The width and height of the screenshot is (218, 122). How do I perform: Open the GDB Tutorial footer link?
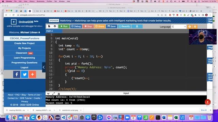click(26, 98)
